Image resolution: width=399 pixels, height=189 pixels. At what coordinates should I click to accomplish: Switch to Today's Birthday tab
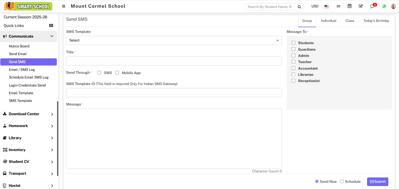[376, 21]
